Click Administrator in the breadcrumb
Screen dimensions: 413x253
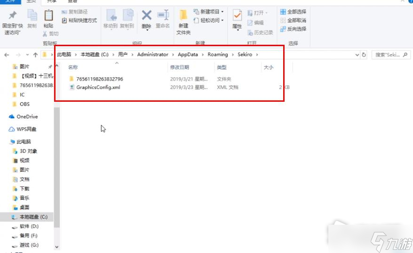click(x=152, y=54)
